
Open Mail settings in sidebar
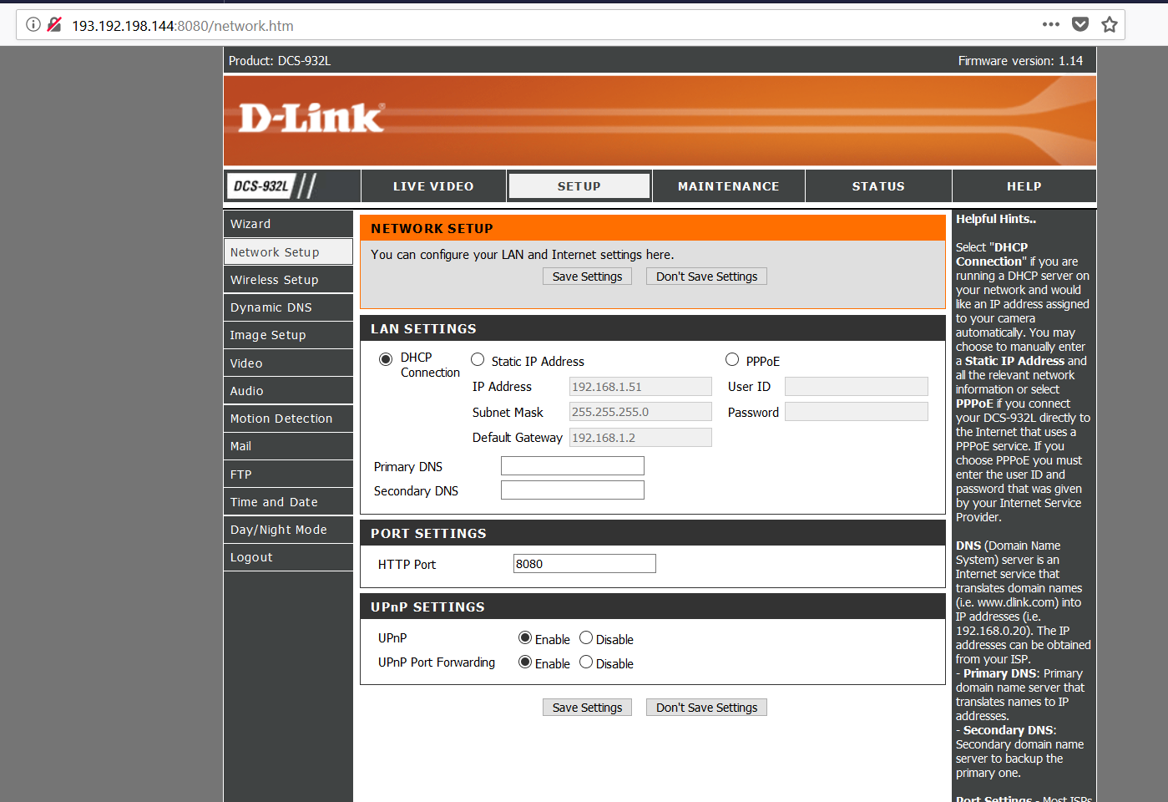[x=288, y=446]
